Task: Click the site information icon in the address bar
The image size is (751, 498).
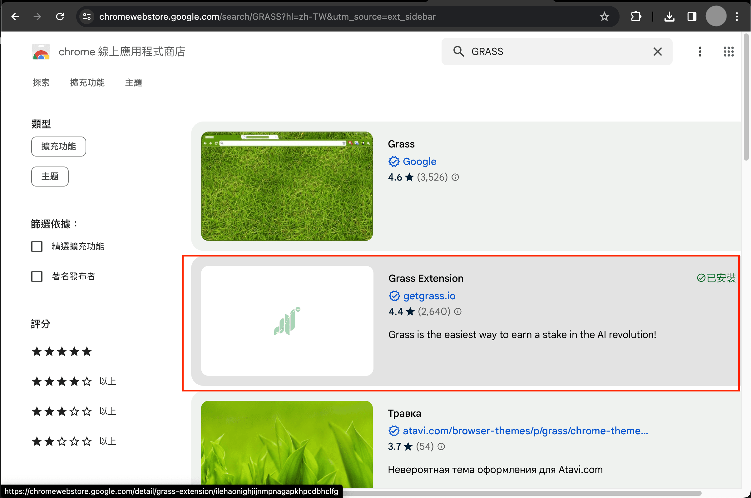Action: pyautogui.click(x=87, y=17)
